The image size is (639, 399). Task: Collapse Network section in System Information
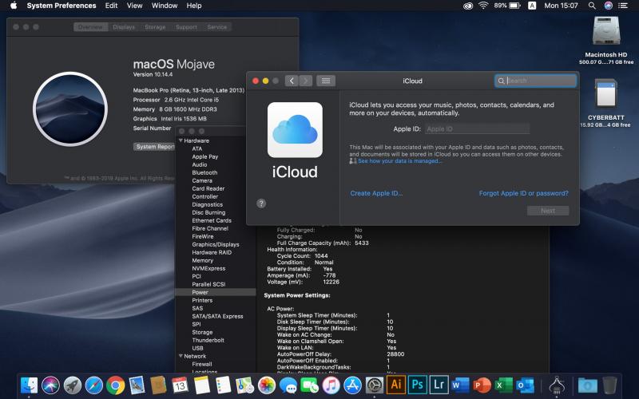181,356
